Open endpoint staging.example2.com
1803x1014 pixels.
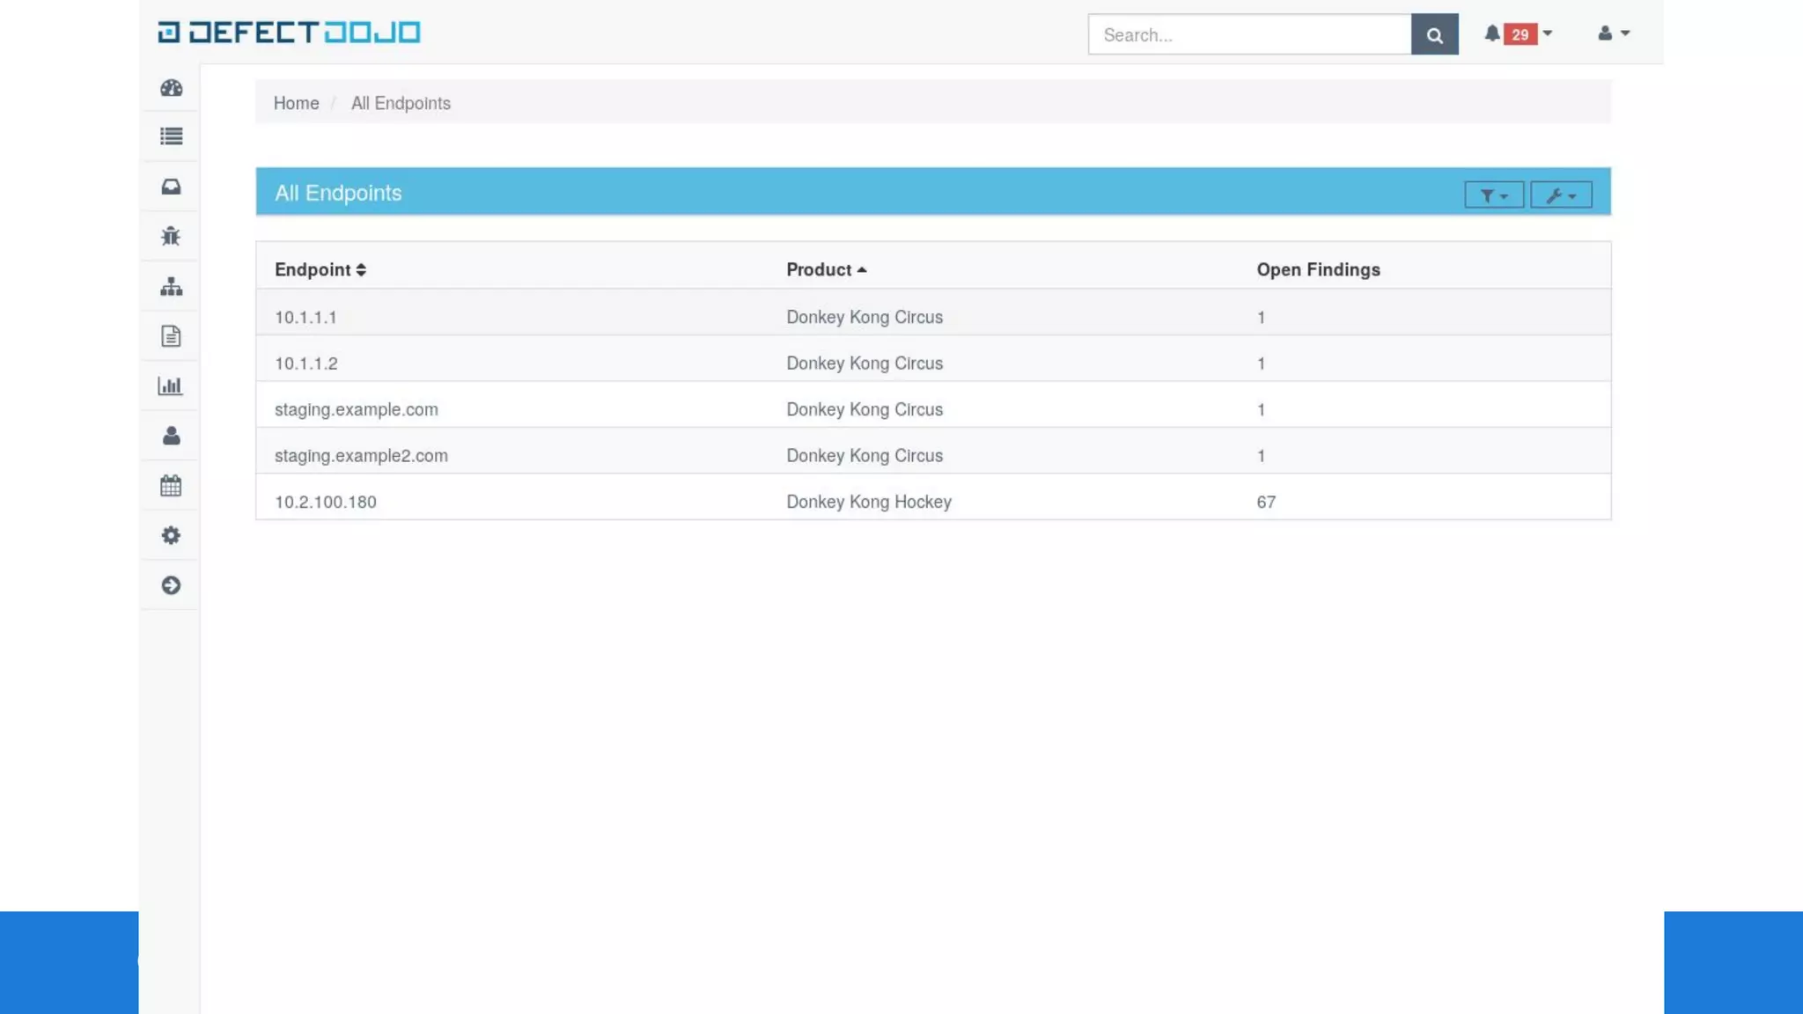[x=361, y=455]
